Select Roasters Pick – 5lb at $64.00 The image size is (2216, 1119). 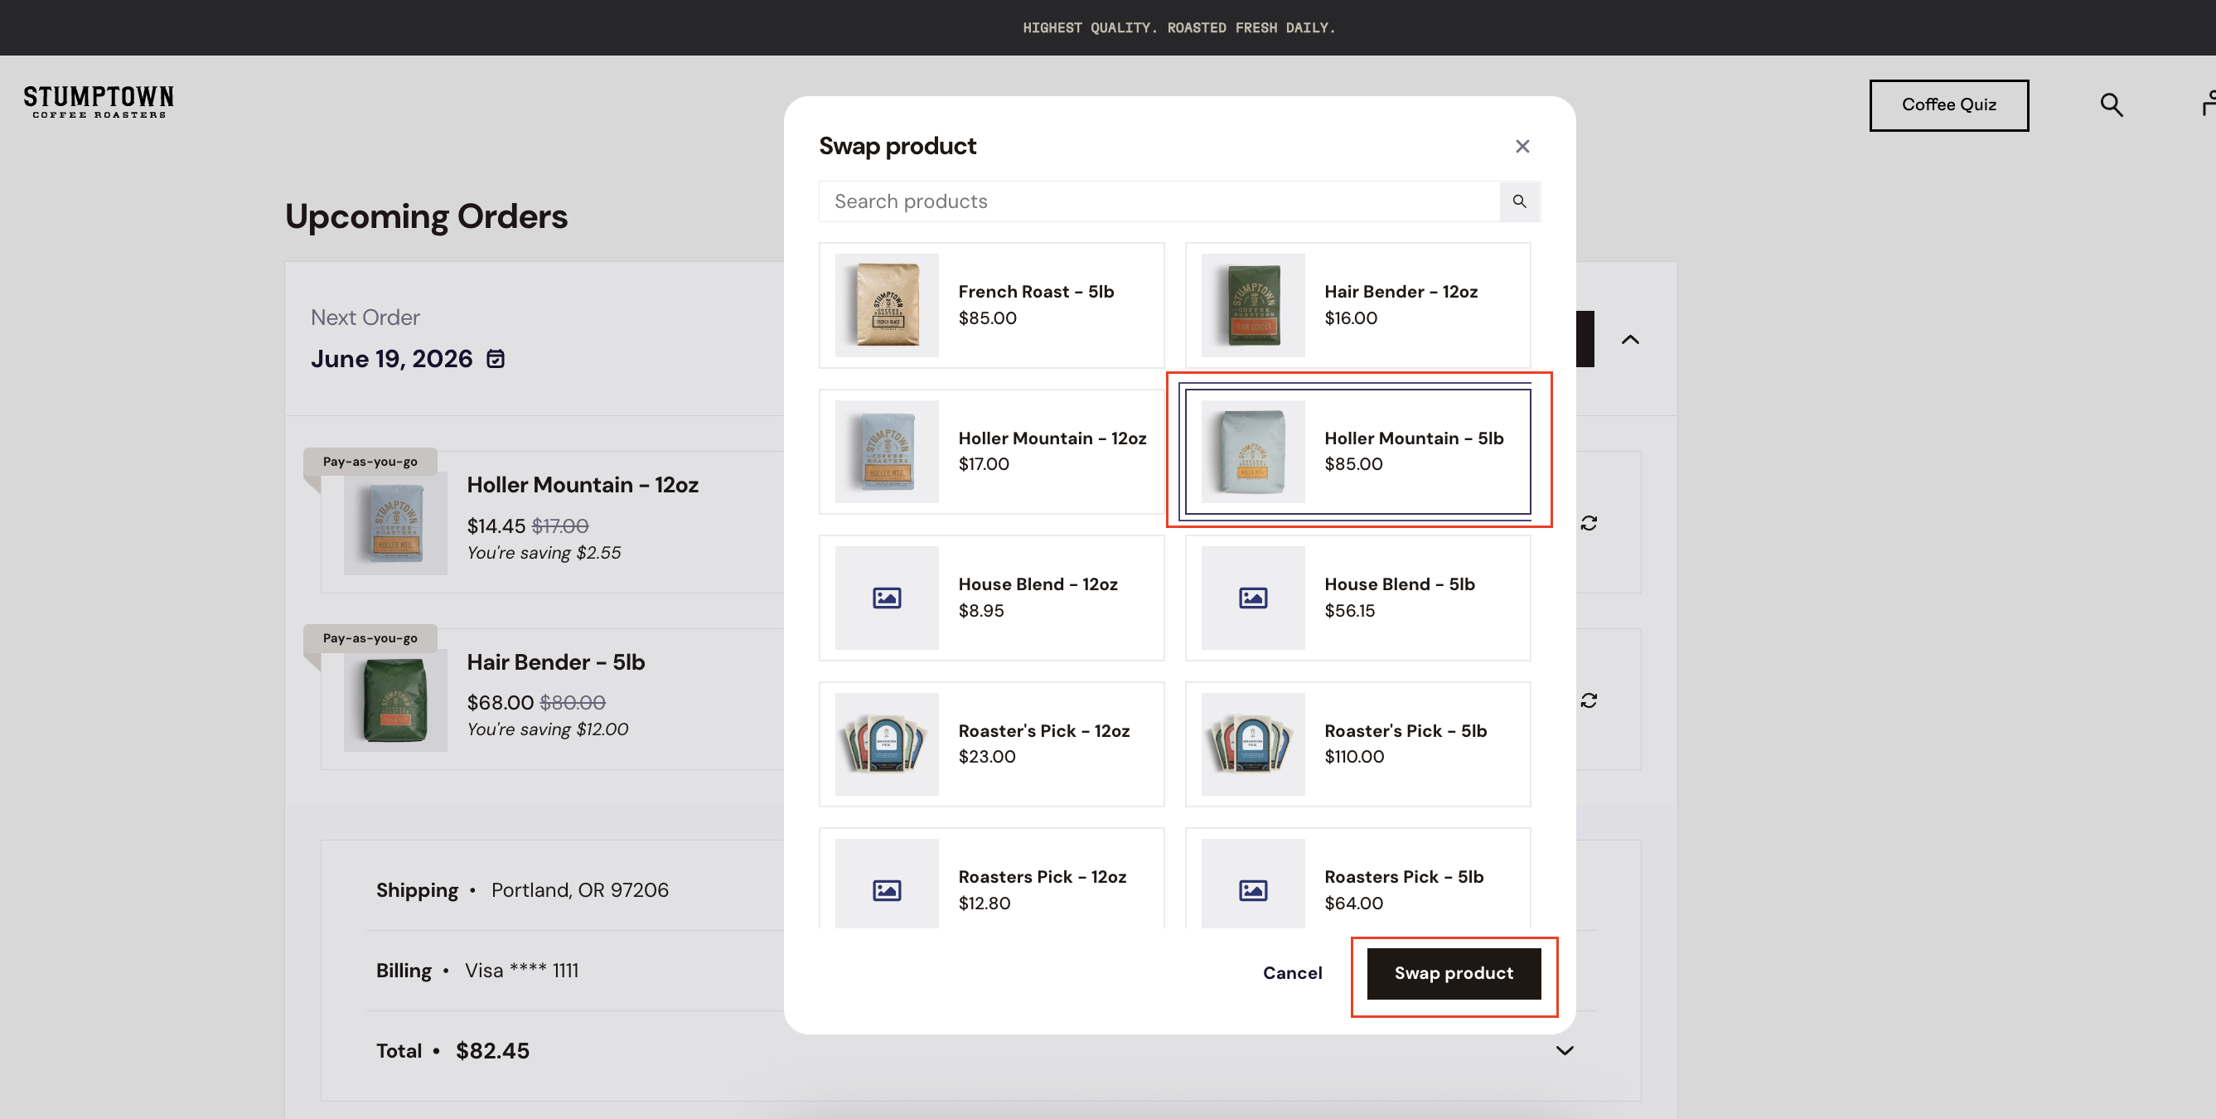[x=1357, y=878]
